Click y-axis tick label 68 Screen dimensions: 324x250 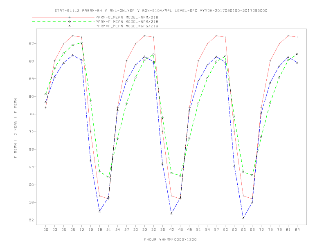pos(32,150)
